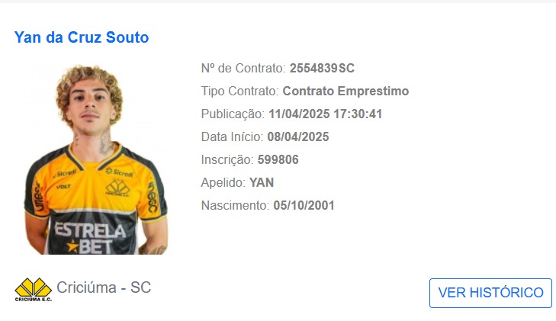The height and width of the screenshot is (321, 556).
Task: Select the Criciúma - SC club name
Action: [104, 287]
